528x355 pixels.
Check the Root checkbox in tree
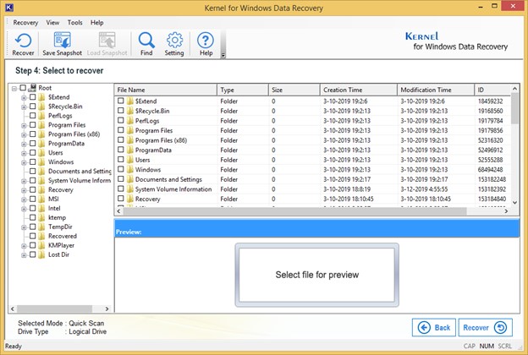23,88
